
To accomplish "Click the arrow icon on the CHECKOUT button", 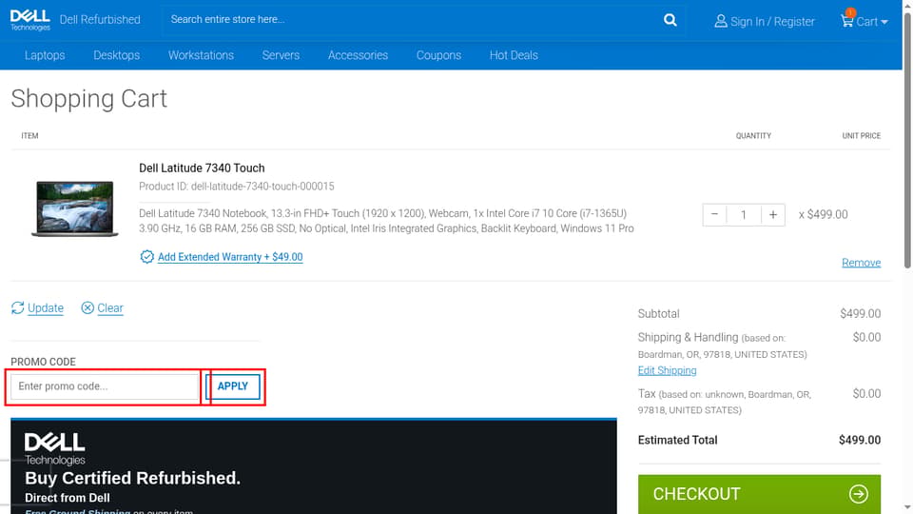I will [x=858, y=494].
